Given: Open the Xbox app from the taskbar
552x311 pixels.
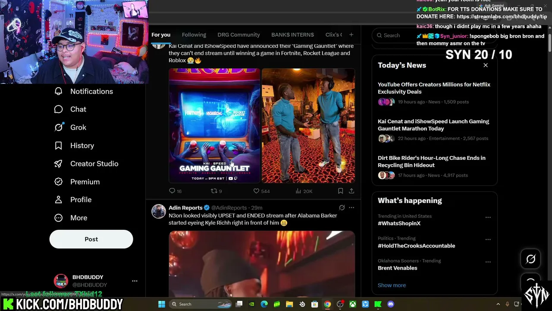Looking at the screenshot, I should click(353, 304).
